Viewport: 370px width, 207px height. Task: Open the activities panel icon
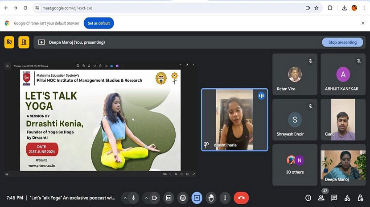[347, 198]
